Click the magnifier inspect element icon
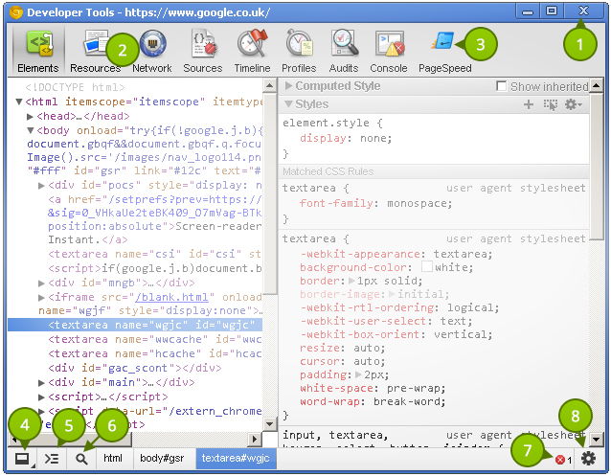This screenshot has width=611, height=476. tap(81, 459)
